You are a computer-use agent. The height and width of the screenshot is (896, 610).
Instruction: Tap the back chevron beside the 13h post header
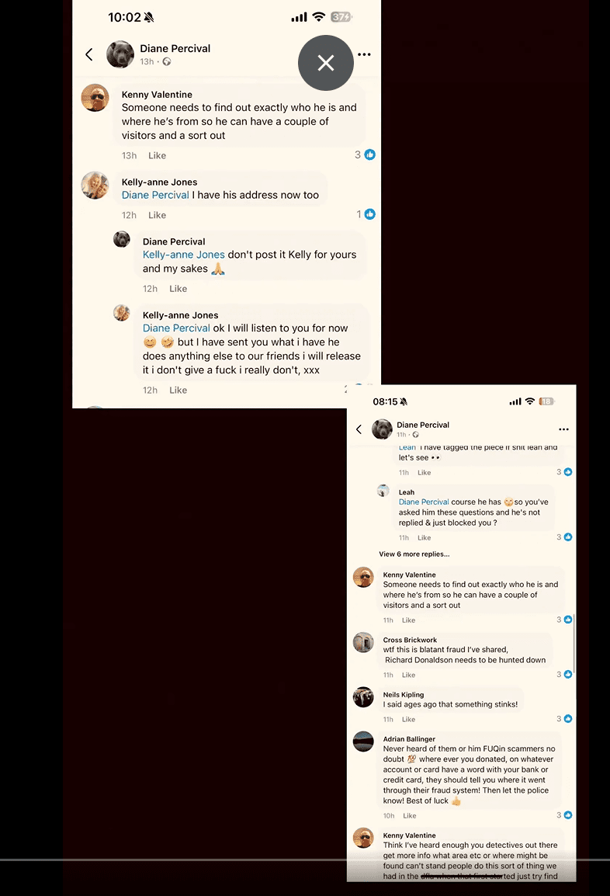[x=89, y=54]
